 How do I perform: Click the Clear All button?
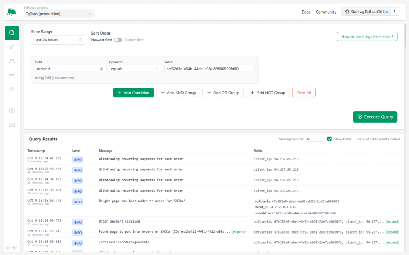pos(304,93)
